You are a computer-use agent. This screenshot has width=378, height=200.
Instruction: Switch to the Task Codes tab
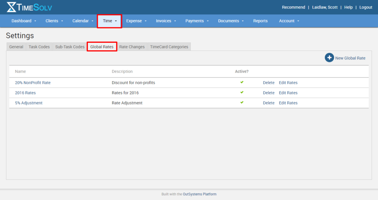[39, 47]
